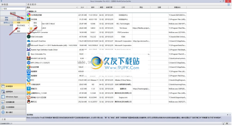Click the 大小 column header

82,7
